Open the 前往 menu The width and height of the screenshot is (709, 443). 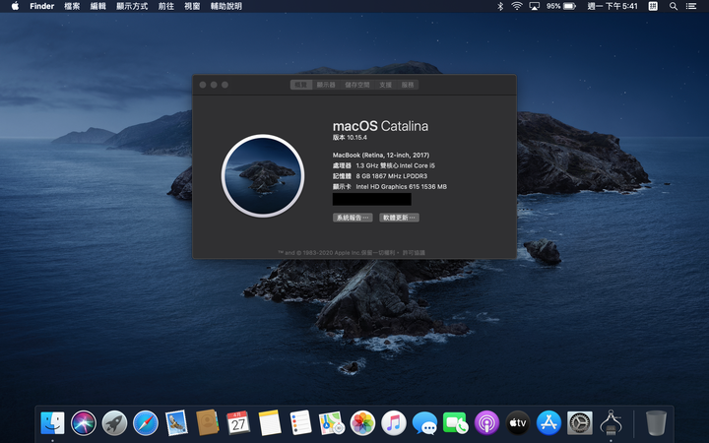pyautogui.click(x=166, y=6)
